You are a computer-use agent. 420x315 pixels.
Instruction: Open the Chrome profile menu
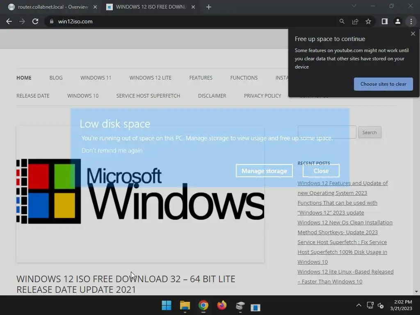398,21
